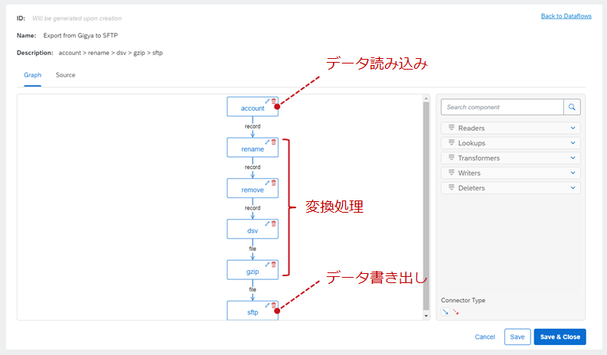Delete the gzip node via trash icon
Image resolution: width=607 pixels, height=355 pixels.
coord(274,265)
